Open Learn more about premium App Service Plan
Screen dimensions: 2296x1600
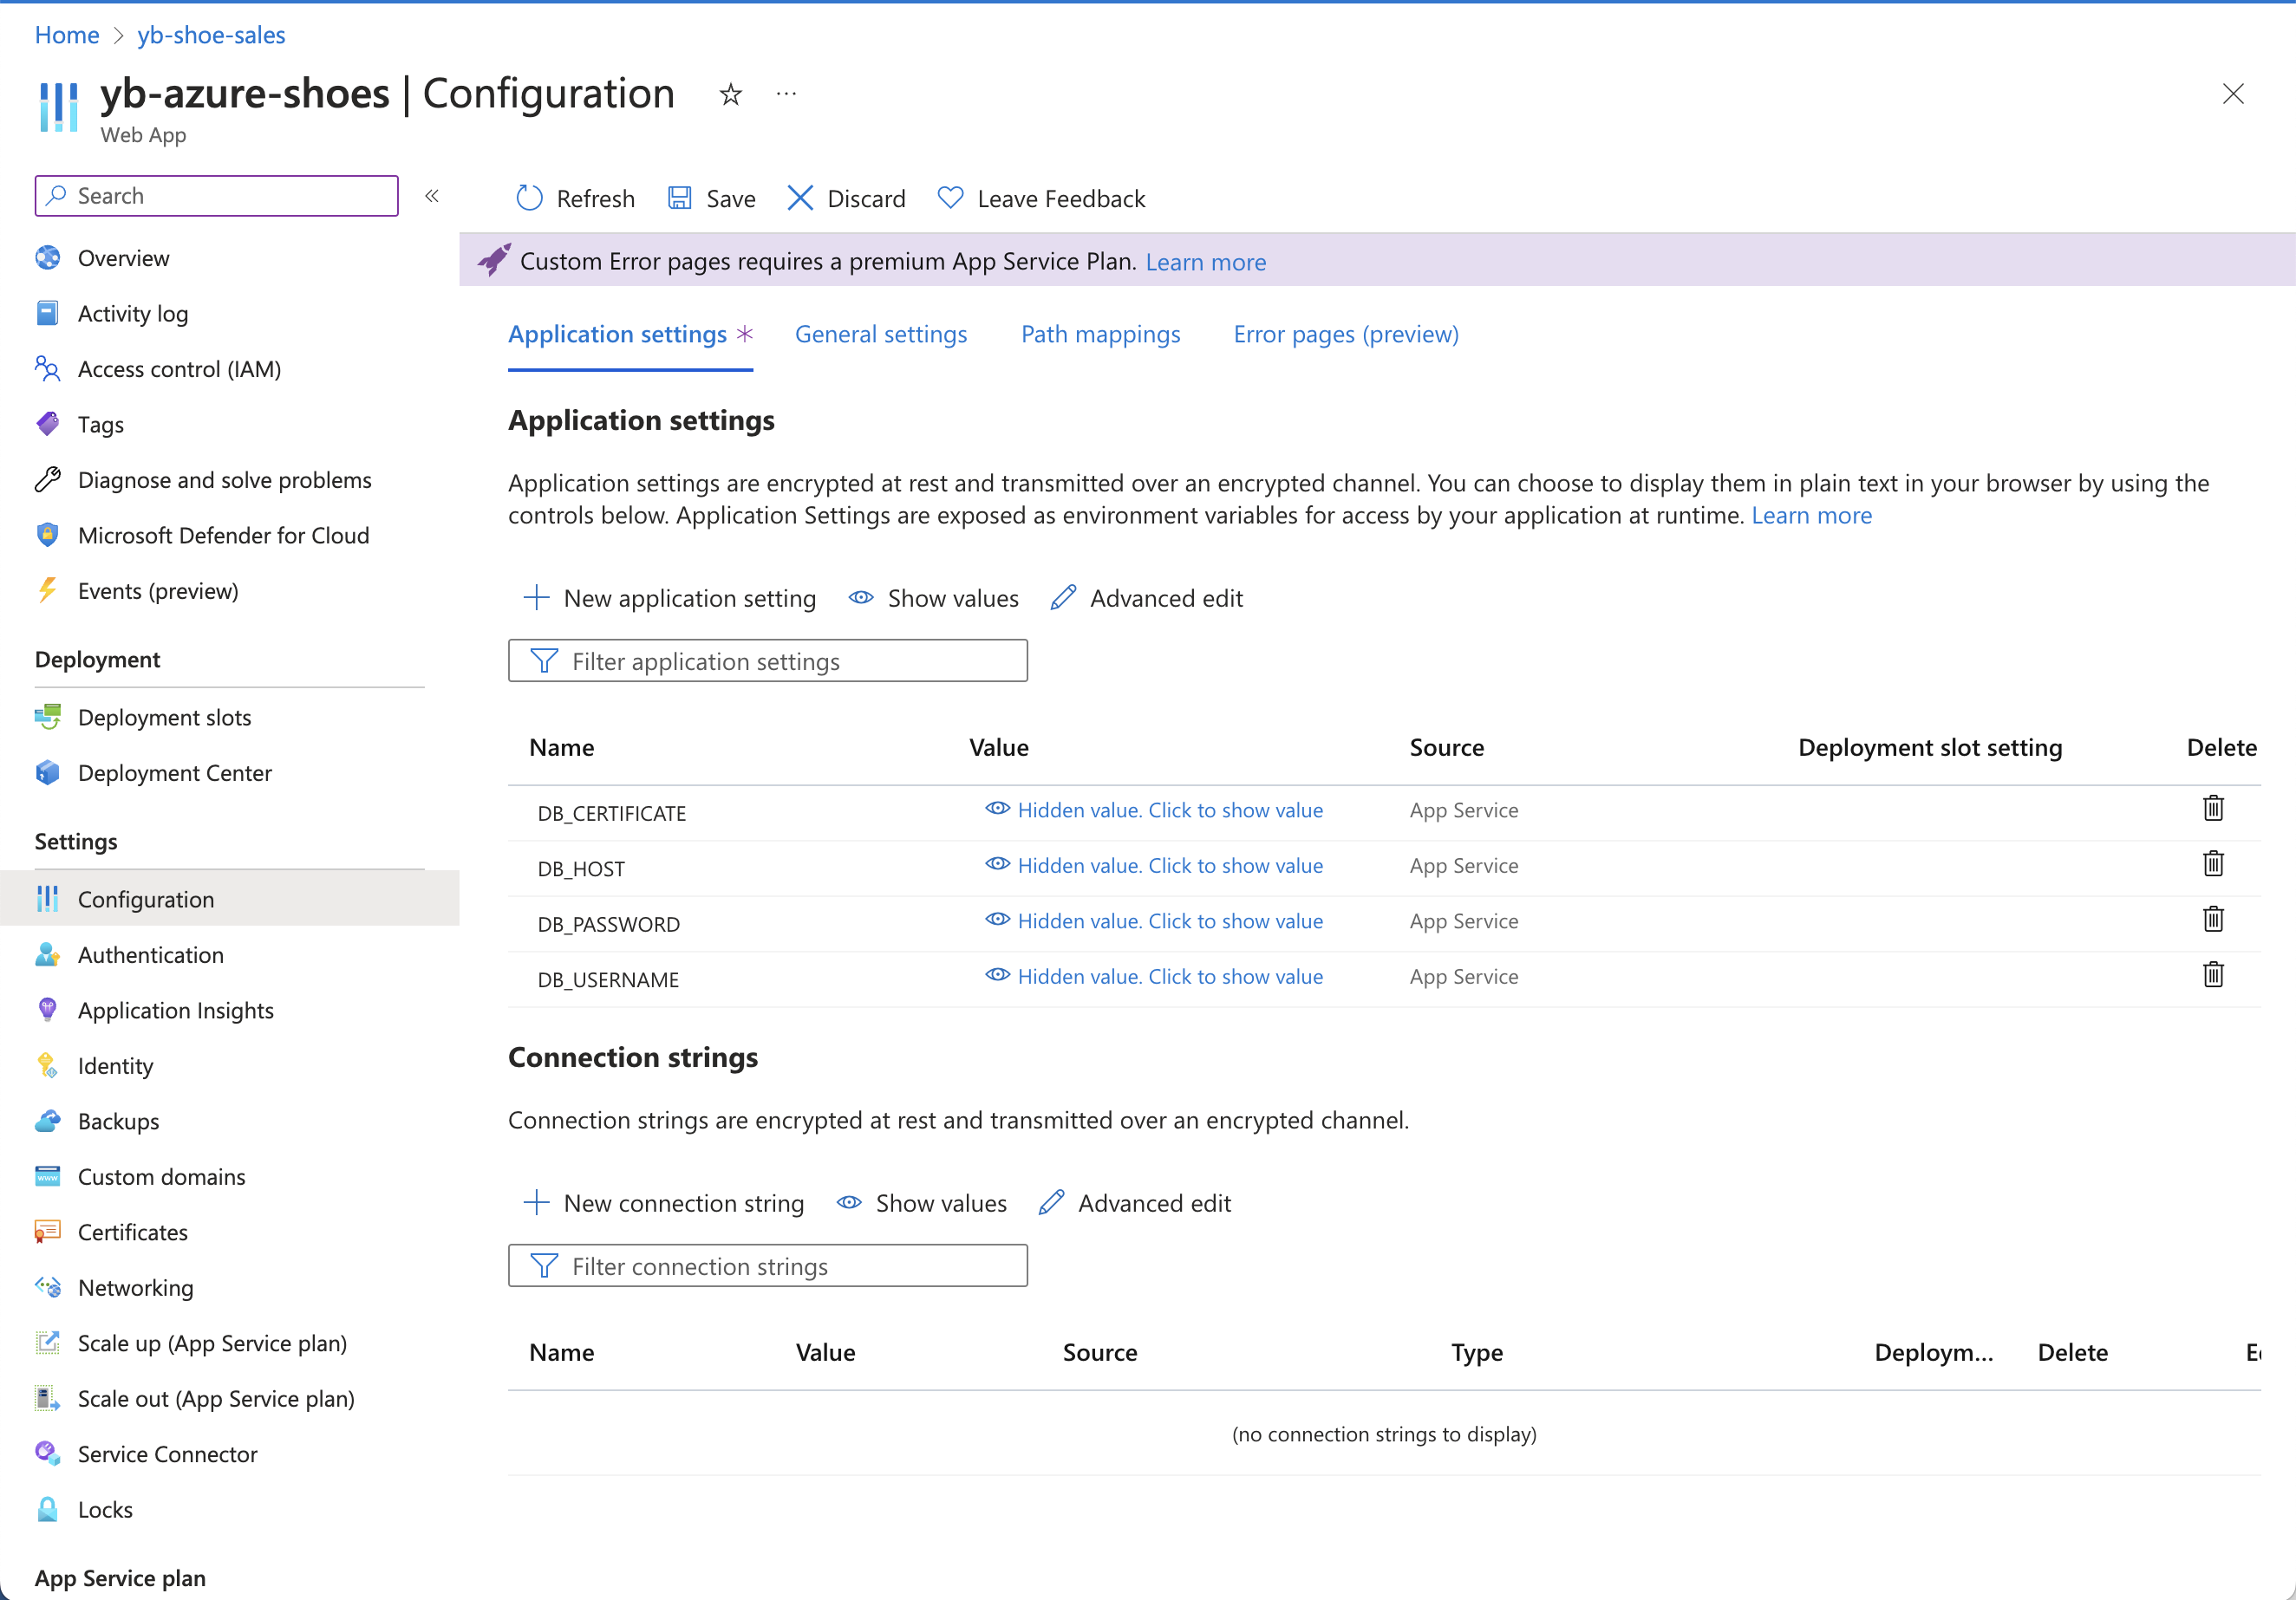tap(1205, 261)
